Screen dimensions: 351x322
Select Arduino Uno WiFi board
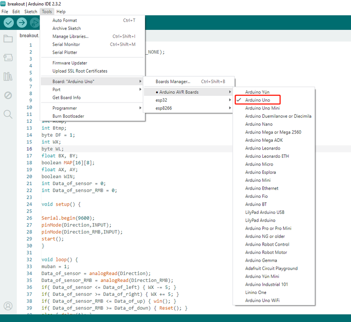(274, 301)
